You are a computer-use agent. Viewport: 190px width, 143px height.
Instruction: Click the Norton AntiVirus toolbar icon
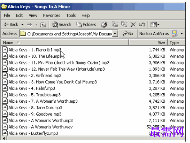(x=175, y=33)
